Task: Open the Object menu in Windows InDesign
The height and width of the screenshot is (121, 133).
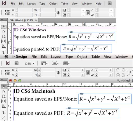Action: click(x=53, y=4)
